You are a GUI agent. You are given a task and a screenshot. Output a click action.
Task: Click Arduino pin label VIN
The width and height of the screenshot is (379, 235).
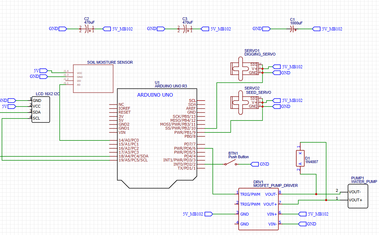[122, 132]
